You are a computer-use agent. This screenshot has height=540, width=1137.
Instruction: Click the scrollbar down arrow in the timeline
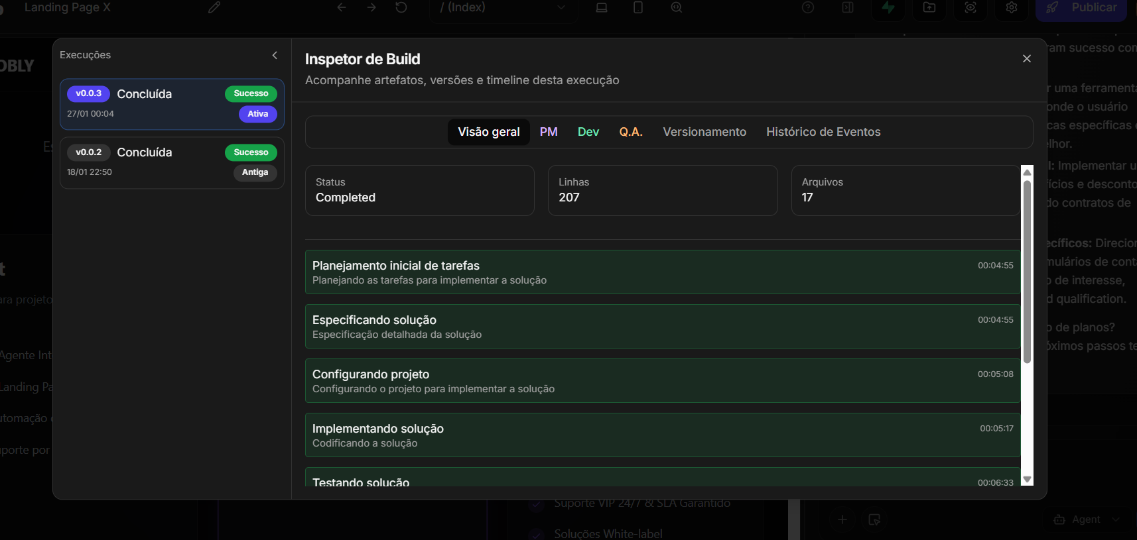(x=1027, y=479)
